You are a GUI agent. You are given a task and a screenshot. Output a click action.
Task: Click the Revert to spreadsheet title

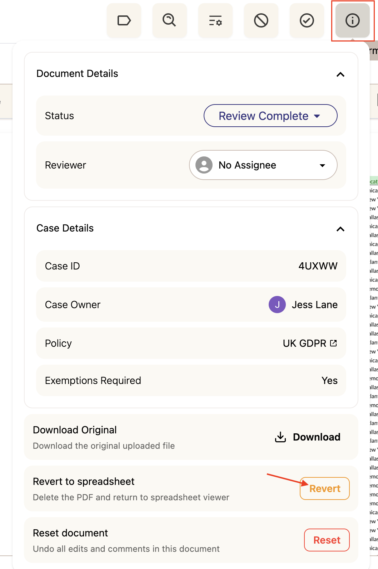84,481
